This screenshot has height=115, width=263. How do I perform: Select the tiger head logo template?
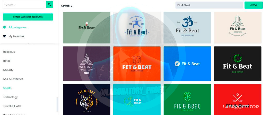point(87,99)
